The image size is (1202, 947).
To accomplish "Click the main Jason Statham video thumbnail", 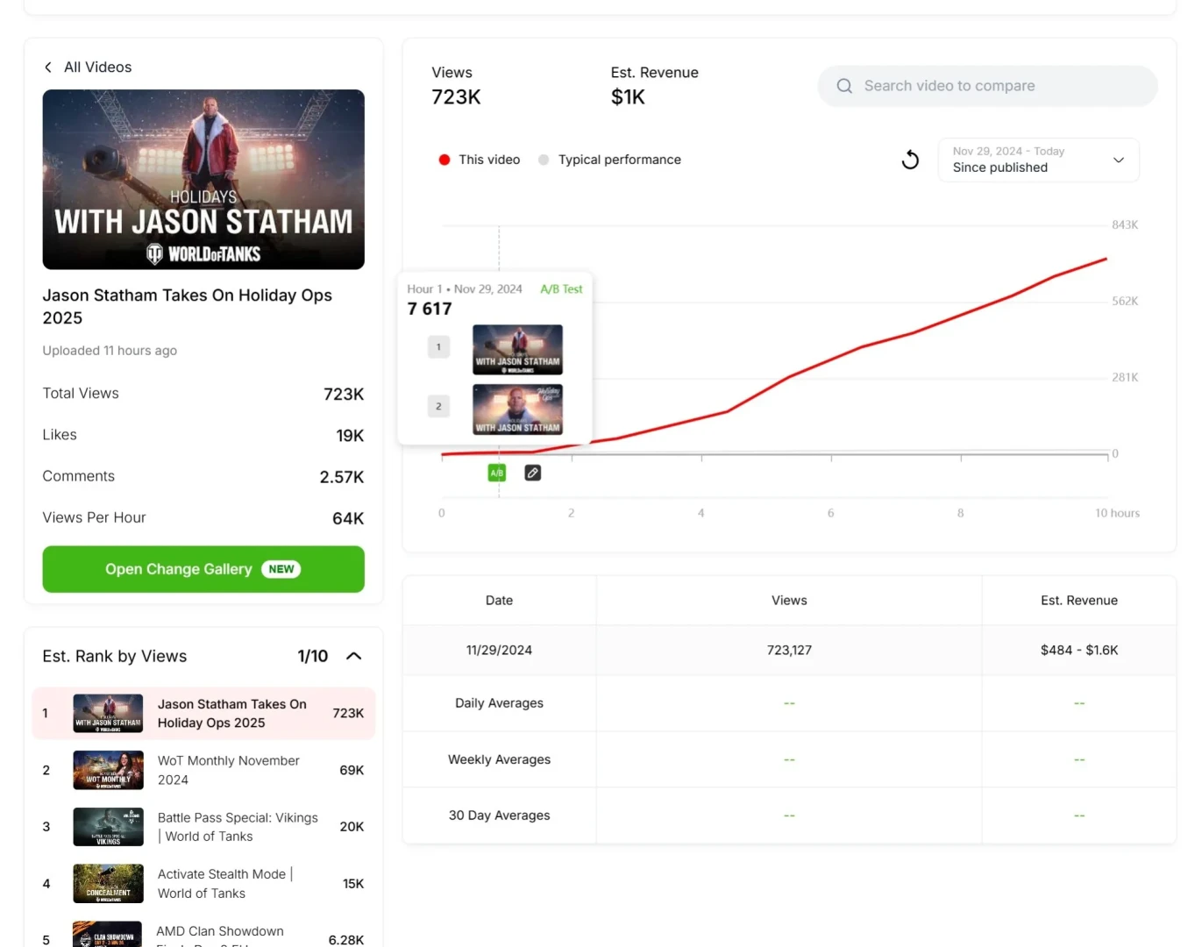I will 203,179.
